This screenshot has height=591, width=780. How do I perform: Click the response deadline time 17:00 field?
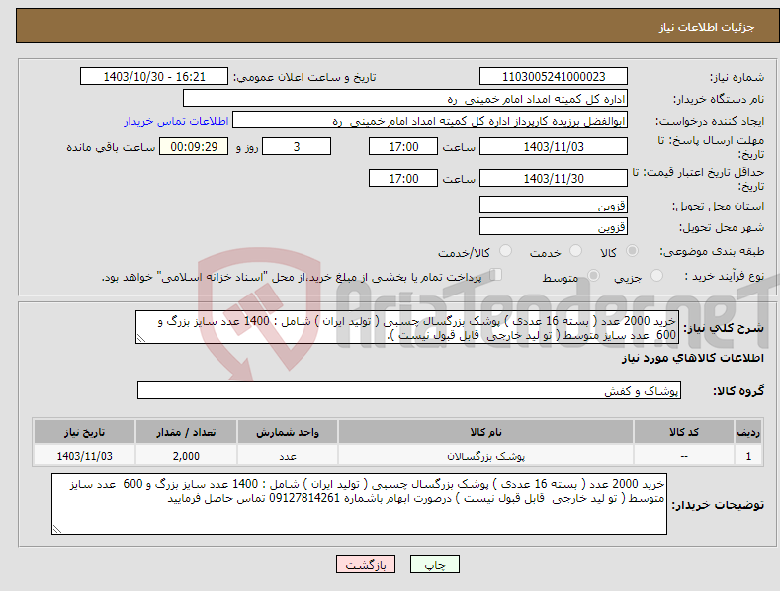click(403, 146)
